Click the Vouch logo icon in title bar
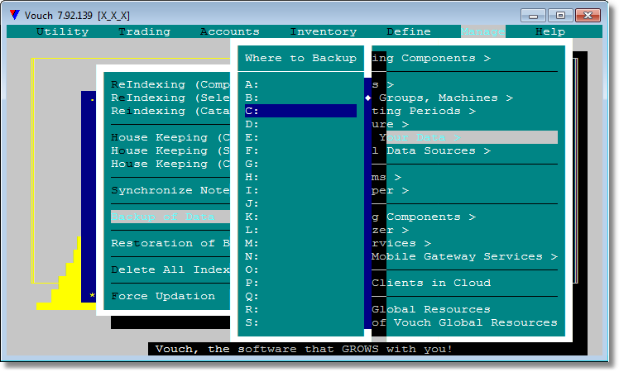The image size is (619, 372). (x=15, y=15)
